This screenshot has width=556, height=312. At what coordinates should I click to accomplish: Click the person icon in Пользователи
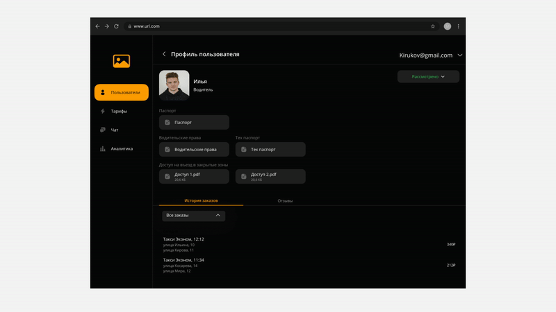pos(103,92)
